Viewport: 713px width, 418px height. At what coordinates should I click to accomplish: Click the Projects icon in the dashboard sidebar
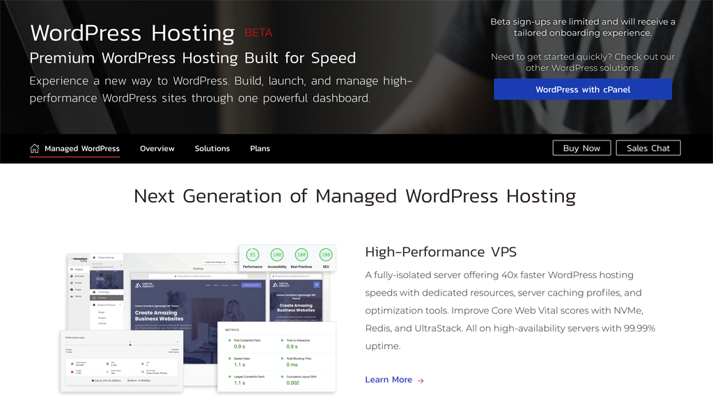[72, 269]
